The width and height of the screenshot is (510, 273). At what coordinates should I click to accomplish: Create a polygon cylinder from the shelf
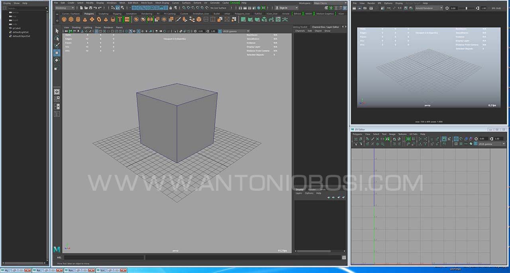click(x=78, y=19)
